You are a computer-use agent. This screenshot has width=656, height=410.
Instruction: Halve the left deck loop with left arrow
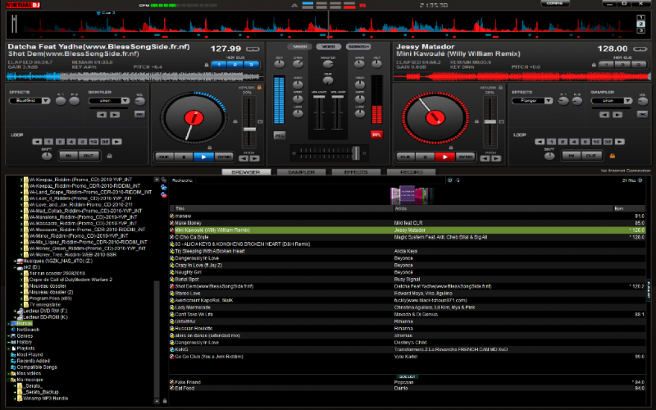pyautogui.click(x=37, y=142)
